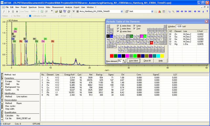Open the Spectrum menu
Image resolution: width=210 pixels, height=126 pixels.
point(33,7)
